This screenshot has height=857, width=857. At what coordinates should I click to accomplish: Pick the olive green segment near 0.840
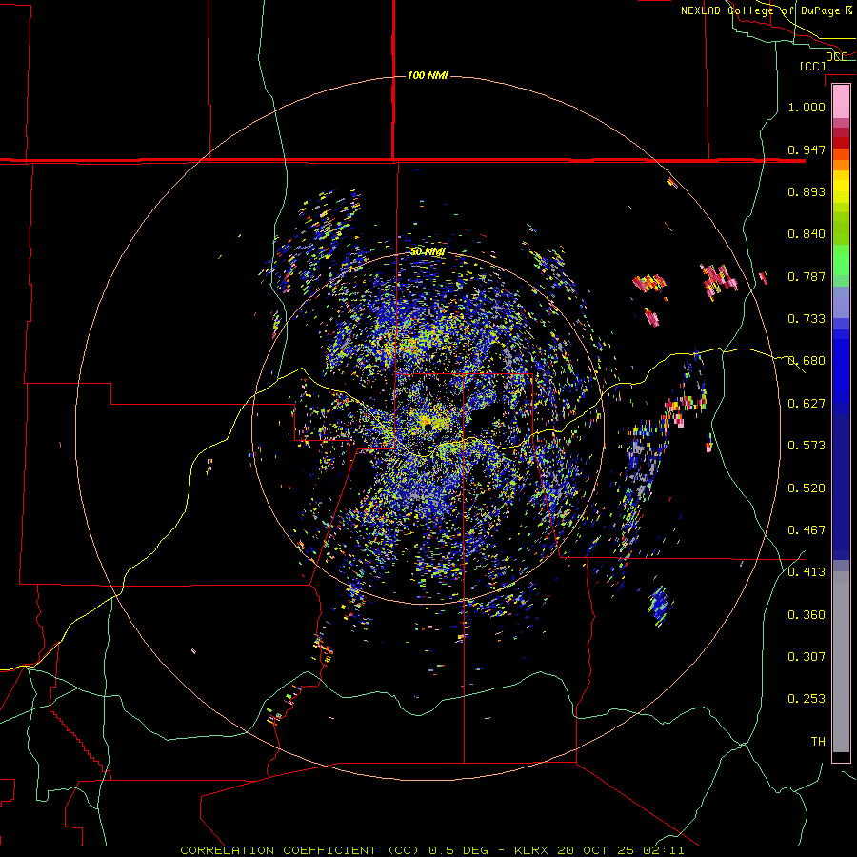pyautogui.click(x=841, y=228)
